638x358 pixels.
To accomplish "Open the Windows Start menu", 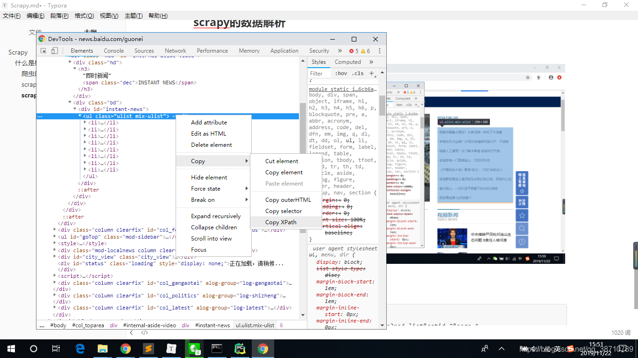I will (11, 349).
